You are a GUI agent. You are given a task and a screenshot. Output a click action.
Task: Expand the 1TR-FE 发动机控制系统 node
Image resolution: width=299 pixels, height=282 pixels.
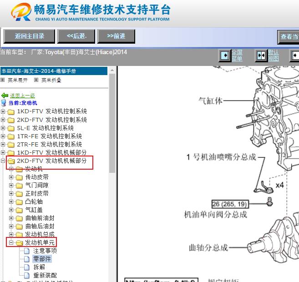click(3, 136)
